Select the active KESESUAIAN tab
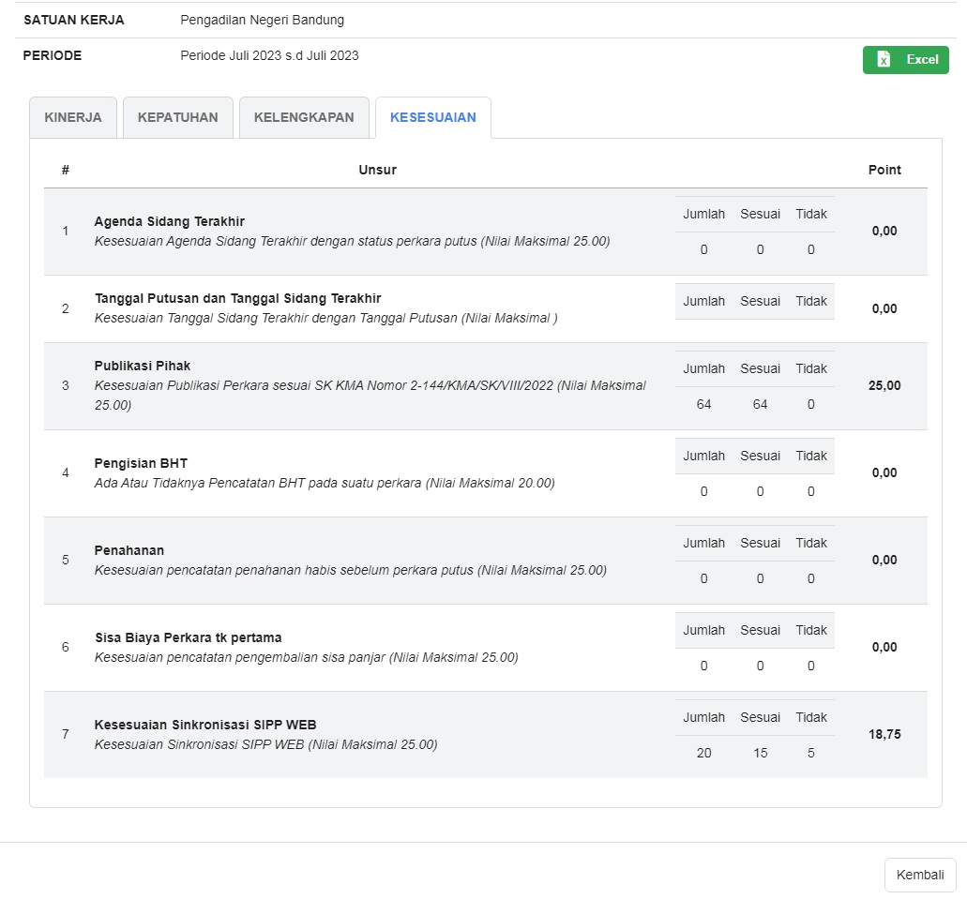 [x=432, y=118]
